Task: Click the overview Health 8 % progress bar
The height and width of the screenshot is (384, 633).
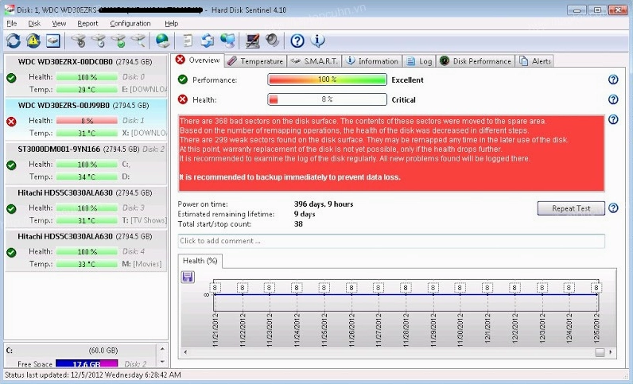Action: coord(327,99)
